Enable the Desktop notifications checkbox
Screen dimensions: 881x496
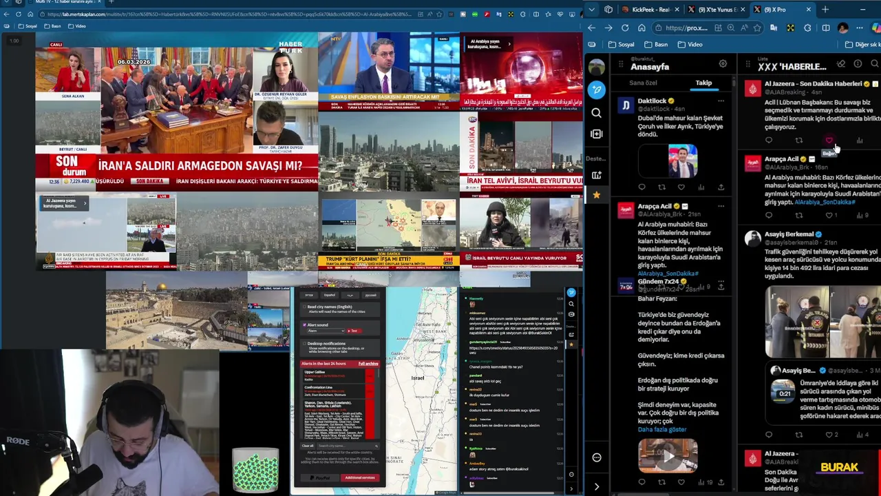point(304,343)
